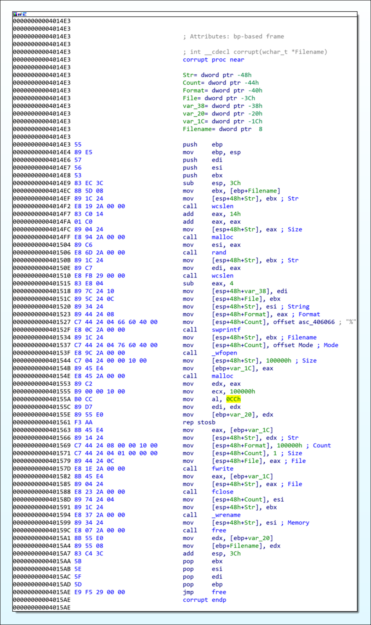Click the '; Count' comment after 100000h

tap(318, 445)
